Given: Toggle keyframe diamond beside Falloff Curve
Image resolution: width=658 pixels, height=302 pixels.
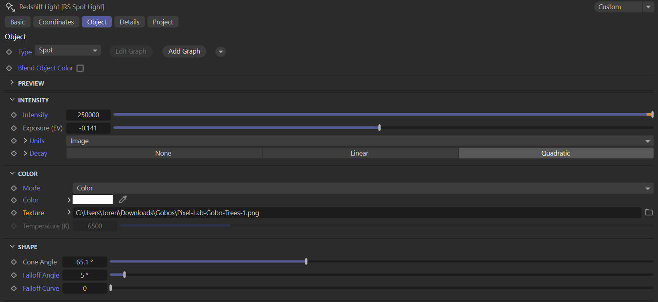Looking at the screenshot, I should pyautogui.click(x=14, y=288).
